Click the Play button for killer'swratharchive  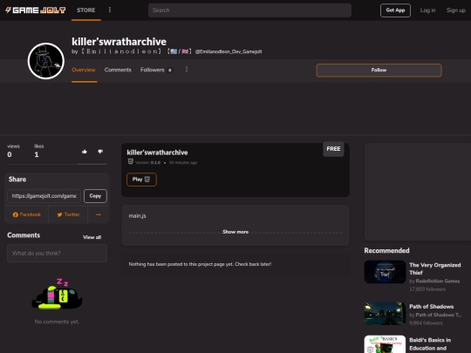point(141,180)
